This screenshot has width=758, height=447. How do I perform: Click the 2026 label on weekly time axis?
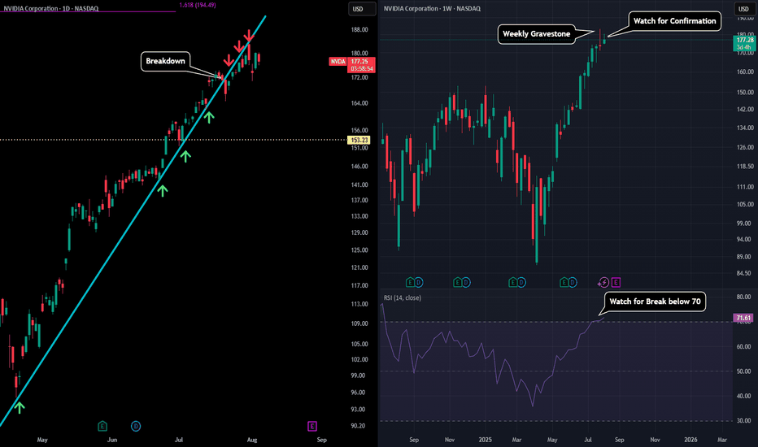(x=690, y=440)
